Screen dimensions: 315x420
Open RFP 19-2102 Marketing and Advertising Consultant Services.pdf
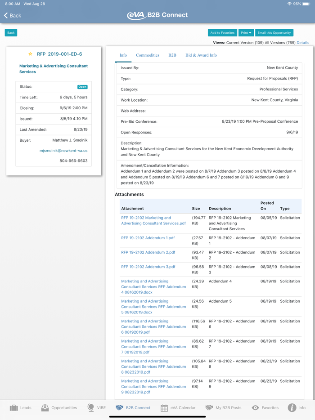(x=153, y=220)
